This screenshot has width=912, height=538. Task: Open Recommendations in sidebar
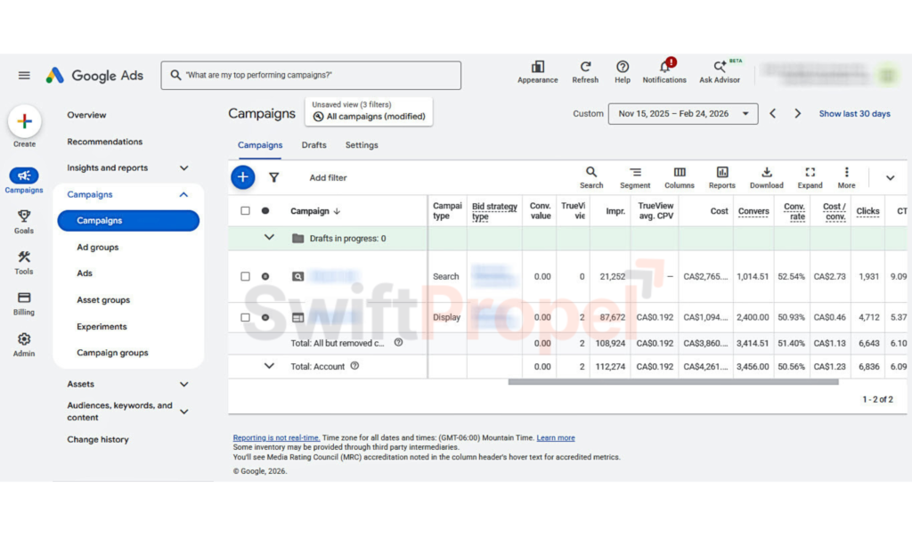point(104,142)
